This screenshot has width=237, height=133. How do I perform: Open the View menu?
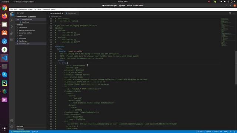[x=30, y=9]
